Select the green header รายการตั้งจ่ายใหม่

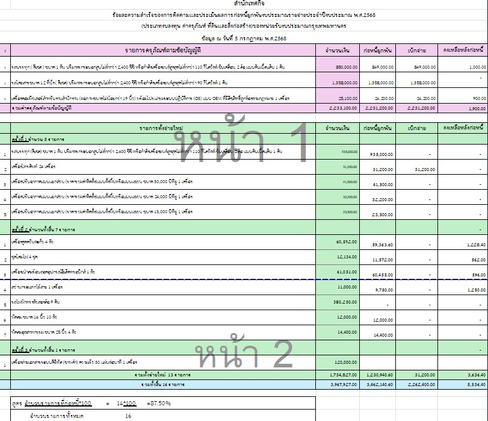click(x=163, y=128)
